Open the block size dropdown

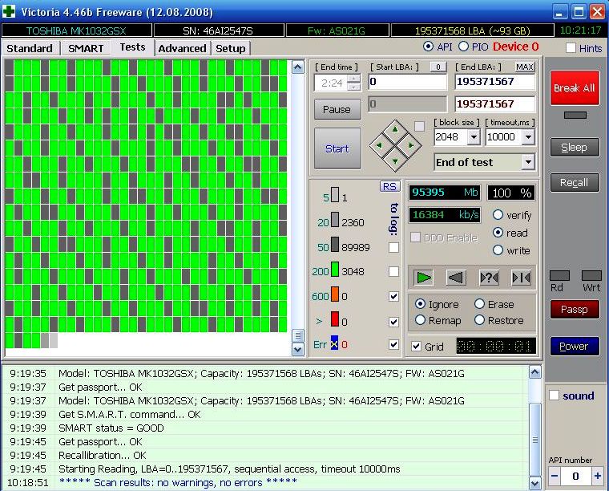pyautogui.click(x=473, y=137)
